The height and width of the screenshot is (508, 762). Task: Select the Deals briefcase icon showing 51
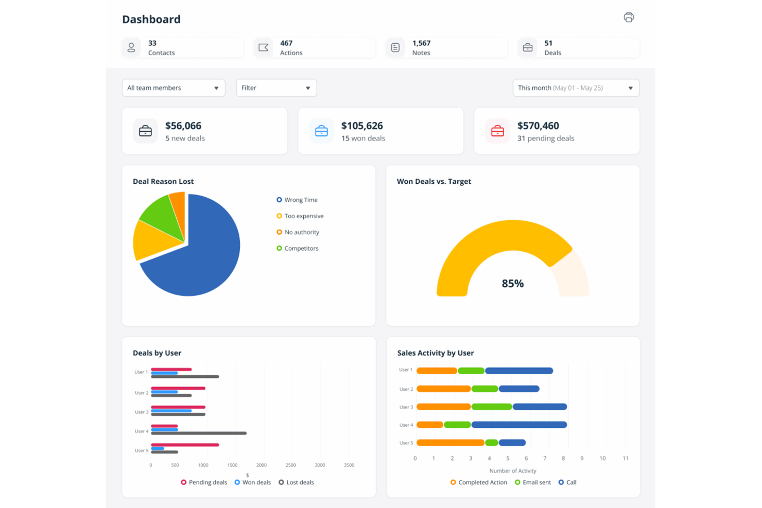tap(527, 47)
